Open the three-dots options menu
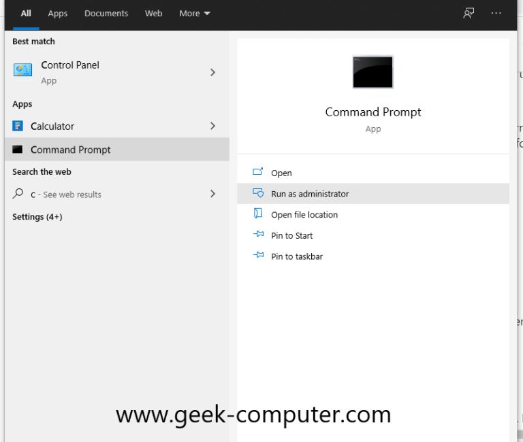 pos(496,14)
